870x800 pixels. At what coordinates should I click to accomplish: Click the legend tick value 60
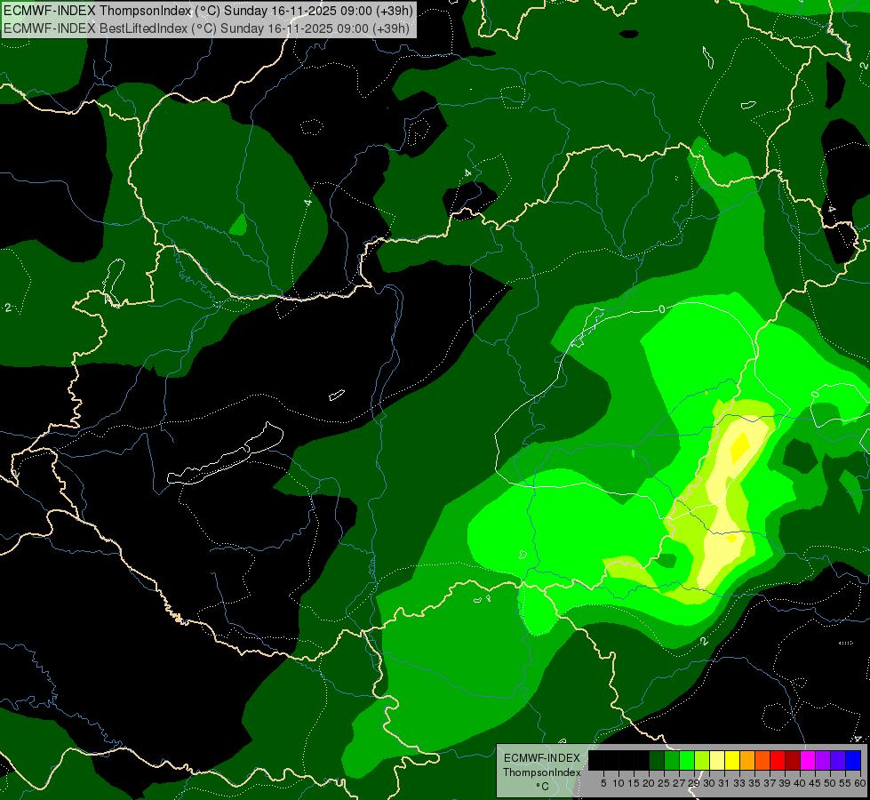point(860,783)
